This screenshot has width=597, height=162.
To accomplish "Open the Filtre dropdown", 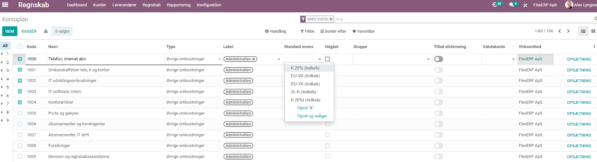I will [307, 31].
